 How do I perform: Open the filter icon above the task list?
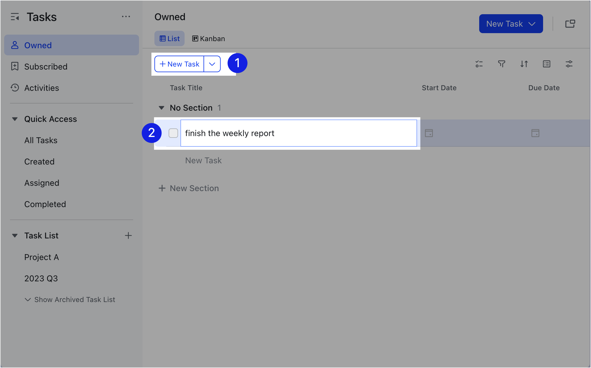tap(501, 64)
